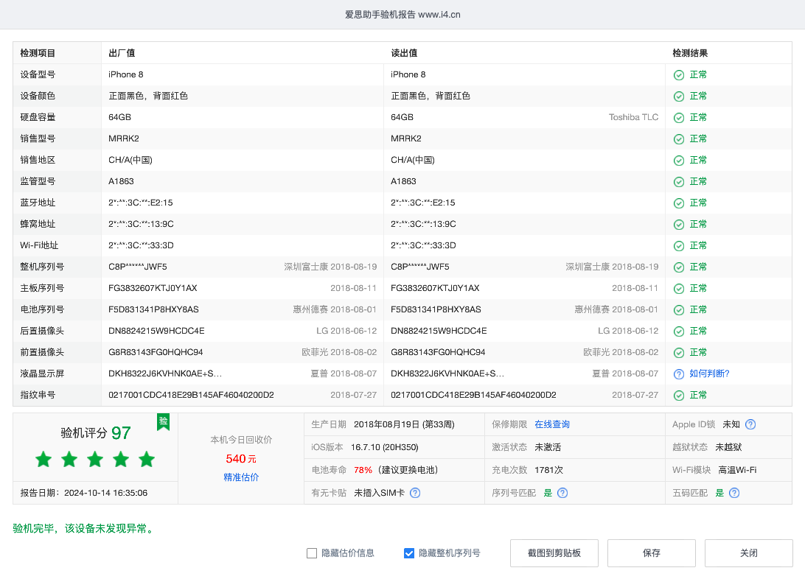This screenshot has width=805, height=579.
Task: Click the green check icon for 监管型号
Action: pos(679,181)
